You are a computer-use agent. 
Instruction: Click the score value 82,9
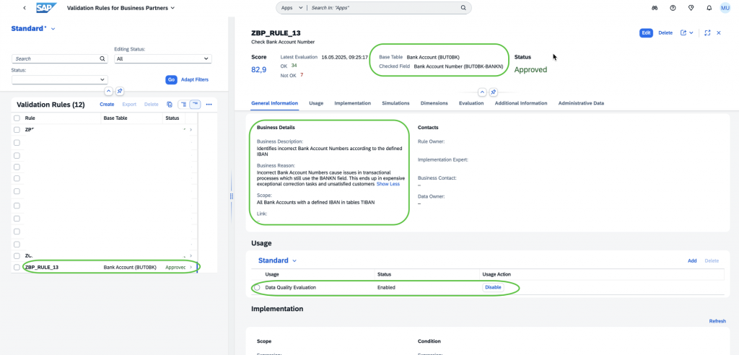259,70
